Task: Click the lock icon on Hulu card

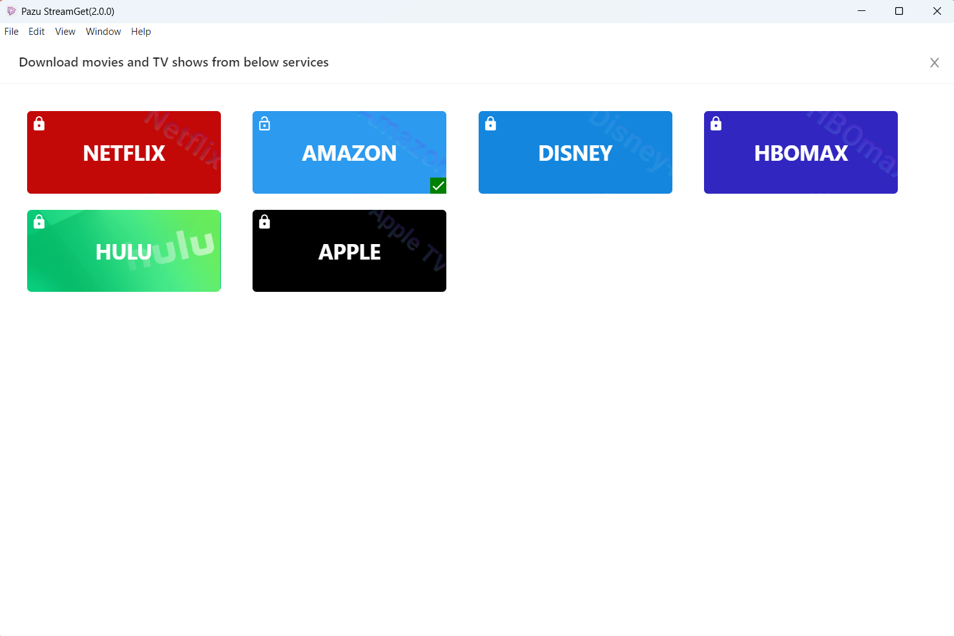Action: click(x=39, y=221)
